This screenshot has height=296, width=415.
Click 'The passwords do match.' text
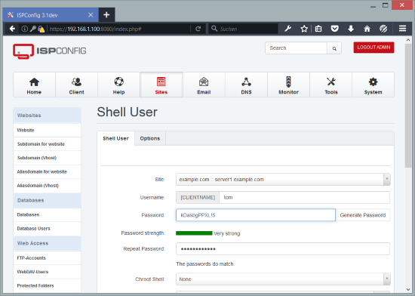tap(205, 264)
